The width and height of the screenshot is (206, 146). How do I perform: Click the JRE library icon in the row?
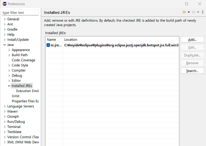click(52, 45)
